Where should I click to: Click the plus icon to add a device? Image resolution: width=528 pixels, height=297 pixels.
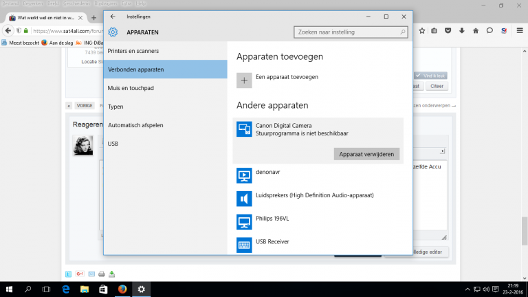[244, 80]
